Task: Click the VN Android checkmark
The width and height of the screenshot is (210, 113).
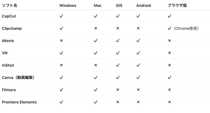Action: (138, 53)
